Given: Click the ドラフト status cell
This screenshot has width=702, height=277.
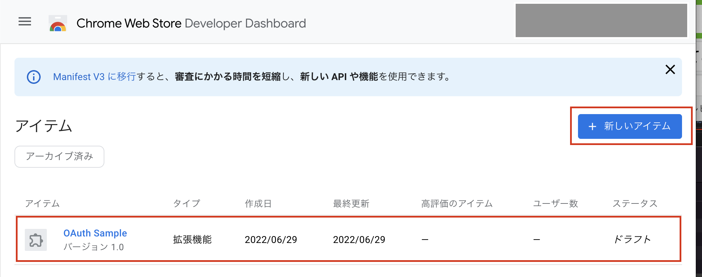Looking at the screenshot, I should [632, 239].
